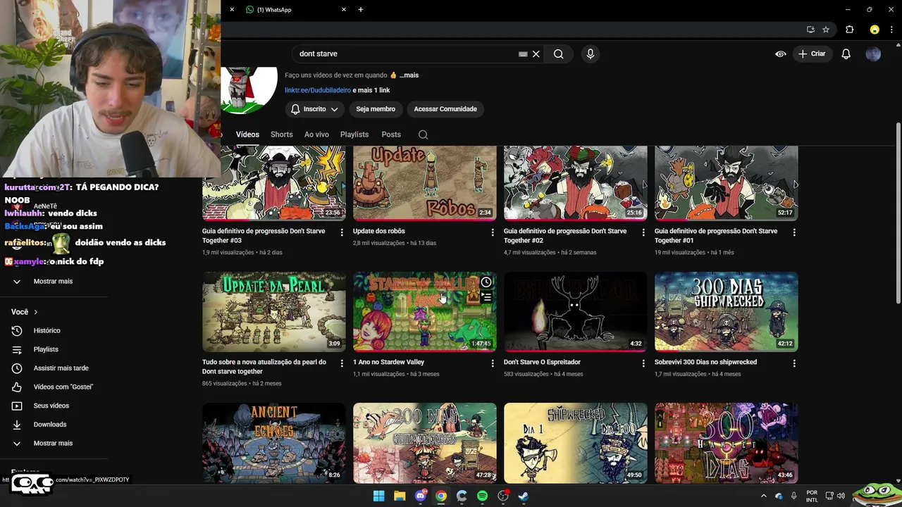Screen dimensions: 902x507
Task: Show hidden system tray icons chevron
Action: point(763,496)
